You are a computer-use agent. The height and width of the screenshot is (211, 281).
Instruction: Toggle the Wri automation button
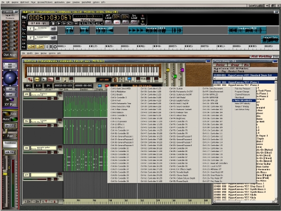click(x=117, y=23)
